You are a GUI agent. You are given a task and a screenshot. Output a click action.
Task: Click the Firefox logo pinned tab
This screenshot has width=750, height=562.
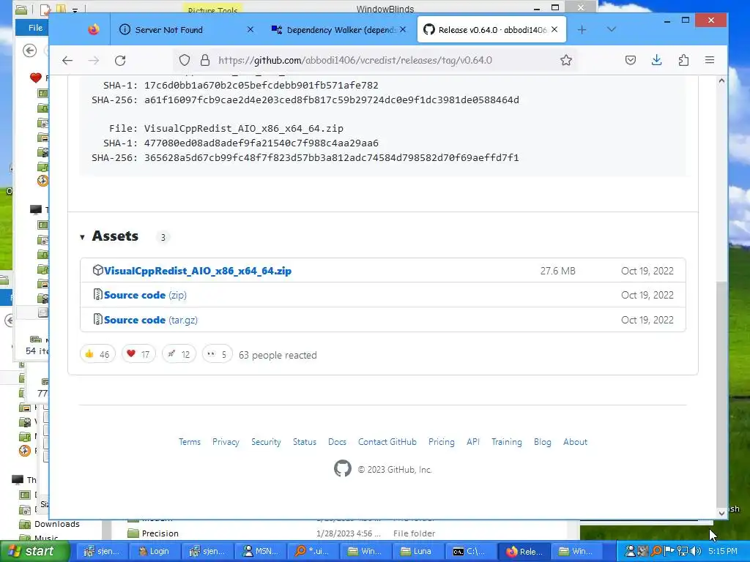pyautogui.click(x=94, y=29)
